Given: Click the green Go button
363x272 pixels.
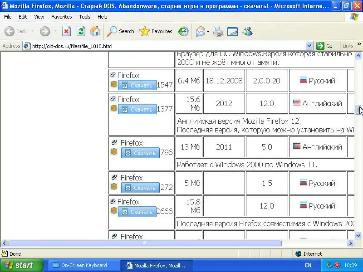Looking at the screenshot, I should 324,46.
